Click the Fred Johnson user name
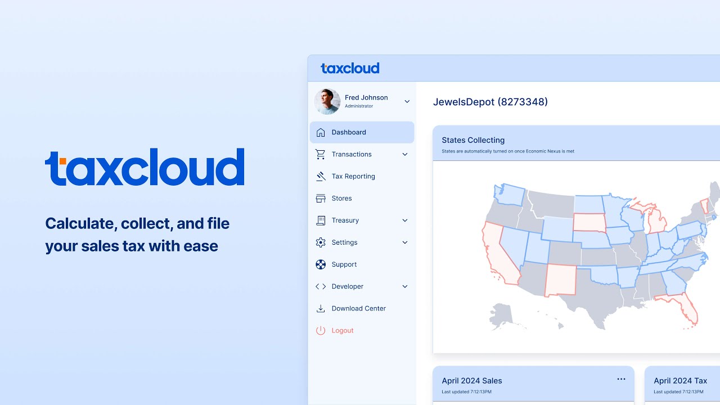Screen dimensions: 720x405 tap(366, 97)
